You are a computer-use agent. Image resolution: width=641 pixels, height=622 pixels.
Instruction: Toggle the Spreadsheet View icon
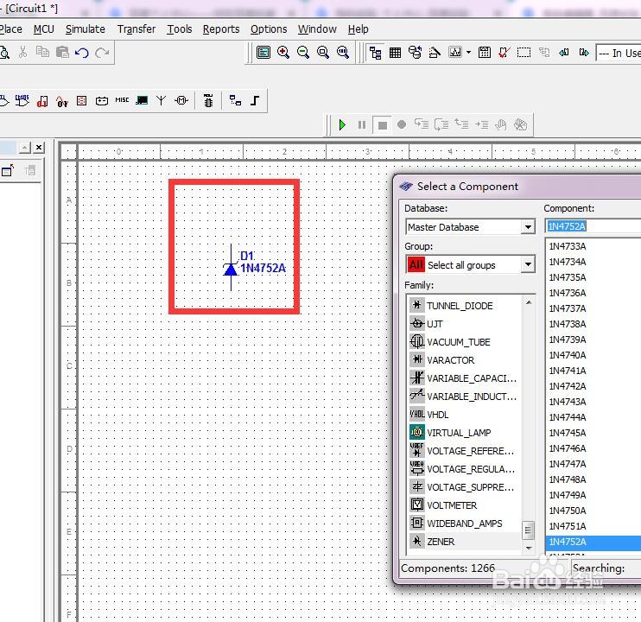tap(395, 53)
